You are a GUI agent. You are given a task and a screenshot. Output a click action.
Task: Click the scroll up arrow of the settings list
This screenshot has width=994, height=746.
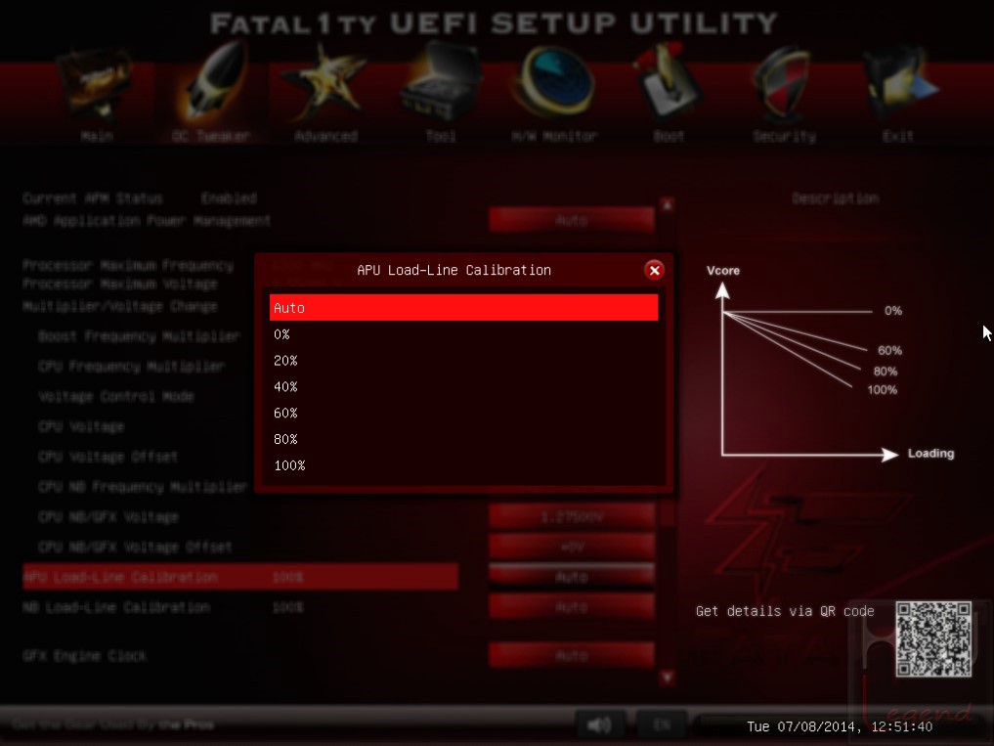tap(667, 205)
